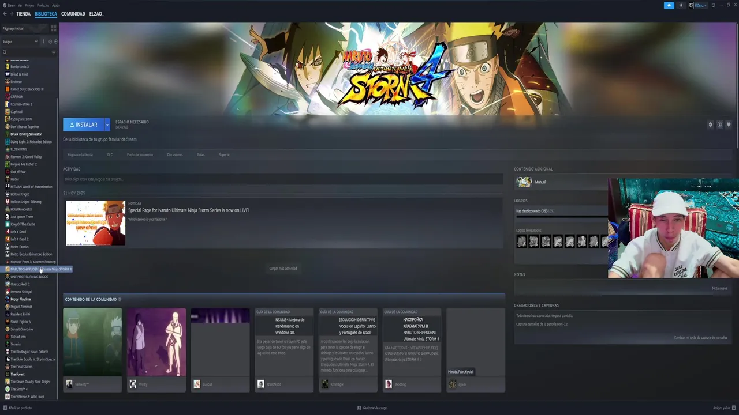Select The Witcher 3: Wild Hunt
The height and width of the screenshot is (415, 739).
27,397
